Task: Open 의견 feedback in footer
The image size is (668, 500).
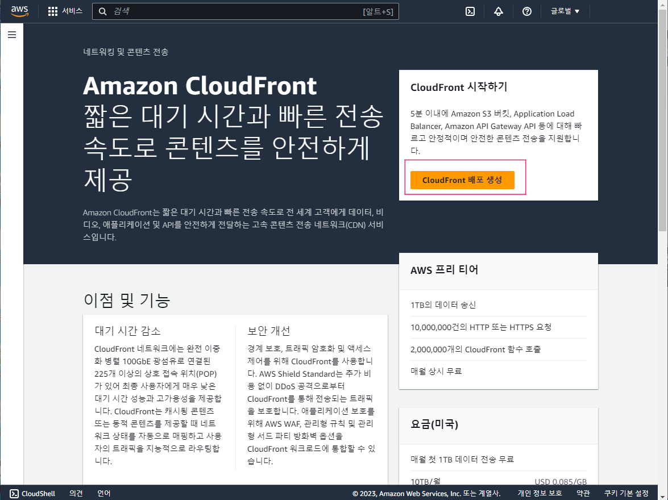Action: 76,493
